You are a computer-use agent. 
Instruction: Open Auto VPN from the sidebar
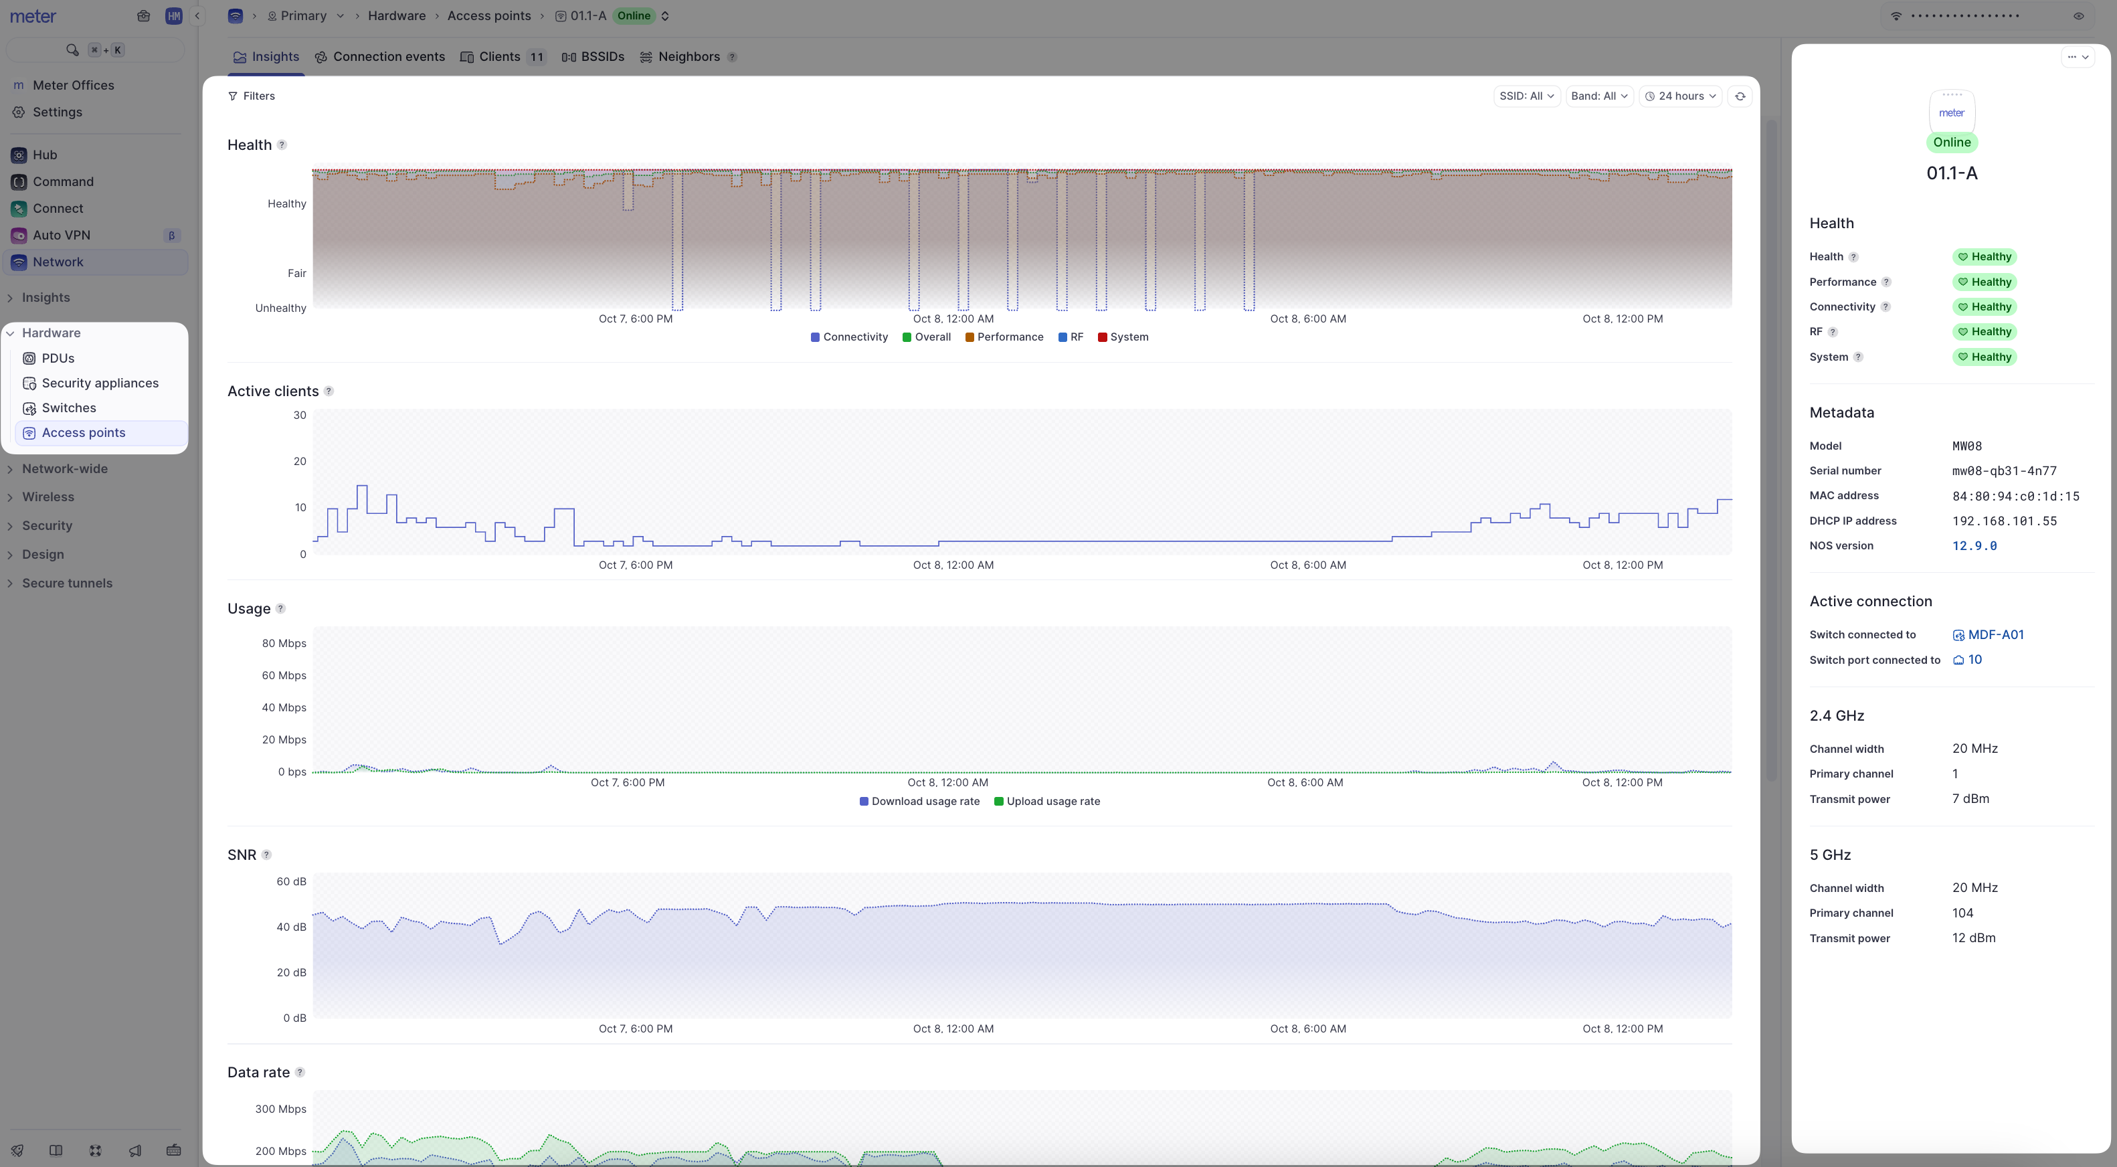(x=61, y=235)
